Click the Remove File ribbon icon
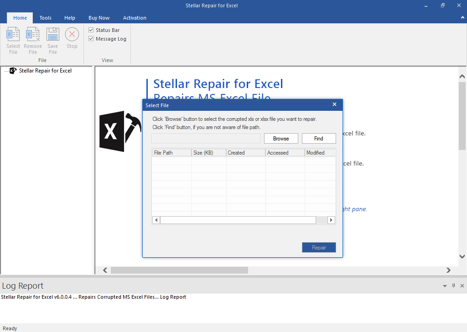The width and height of the screenshot is (467, 332). (33, 41)
